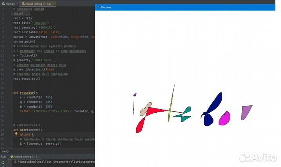Click the light purple quadrilateral on the canvas
The height and width of the screenshot is (167, 281).
pos(245,112)
